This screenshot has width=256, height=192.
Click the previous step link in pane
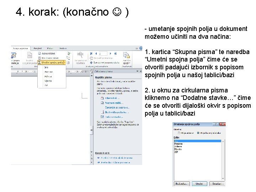(116, 162)
